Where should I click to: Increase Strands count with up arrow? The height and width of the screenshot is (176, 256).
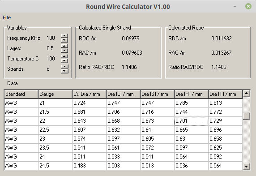(x=64, y=67)
